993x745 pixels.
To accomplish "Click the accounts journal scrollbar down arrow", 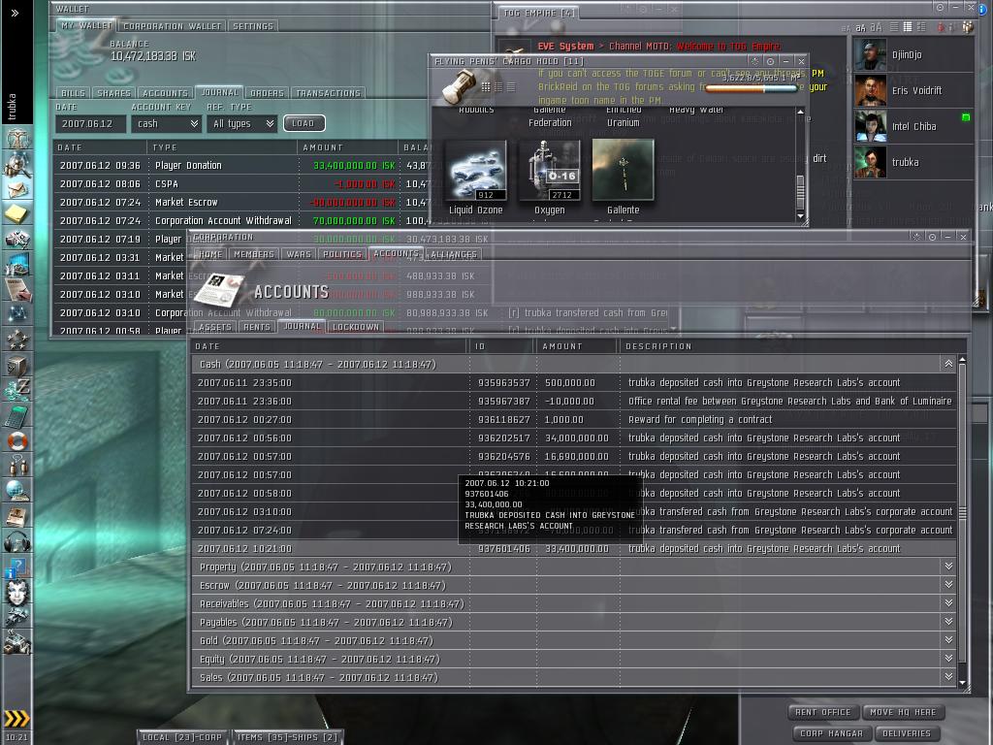I will tap(963, 683).
